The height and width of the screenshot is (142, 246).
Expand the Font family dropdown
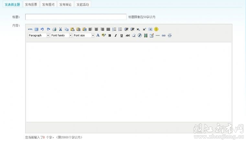[61, 35]
